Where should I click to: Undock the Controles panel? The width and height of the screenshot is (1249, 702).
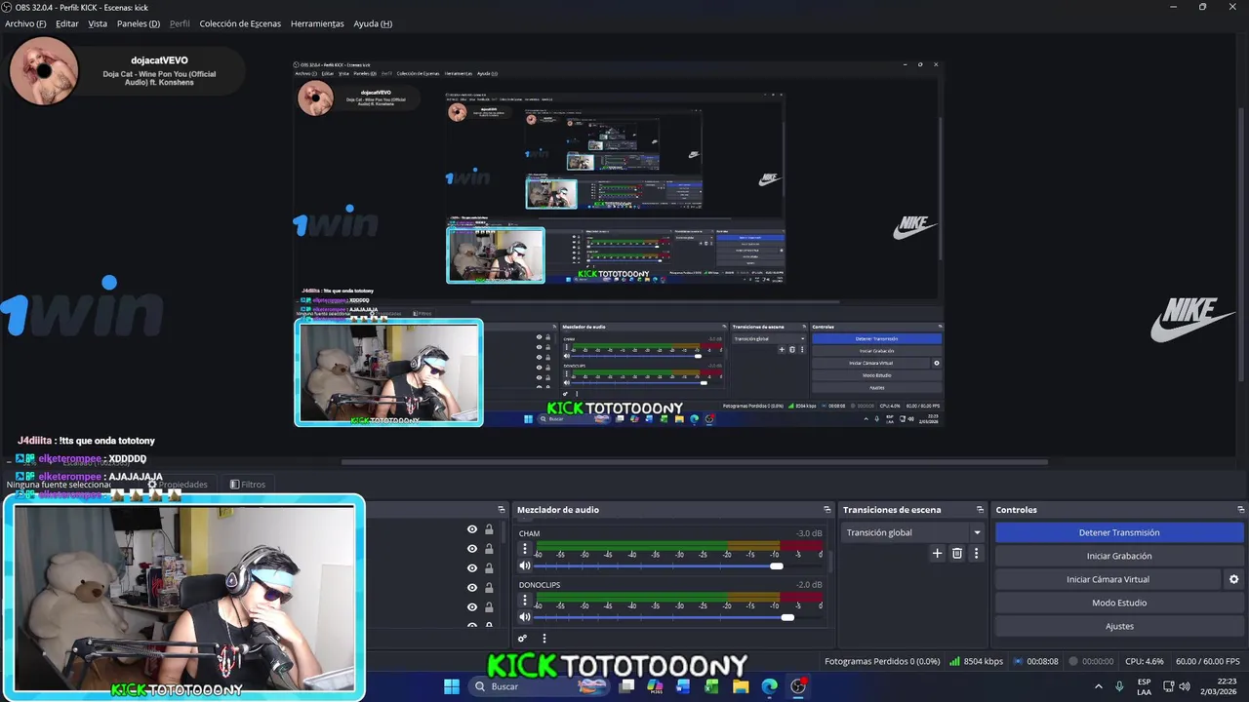click(1241, 510)
